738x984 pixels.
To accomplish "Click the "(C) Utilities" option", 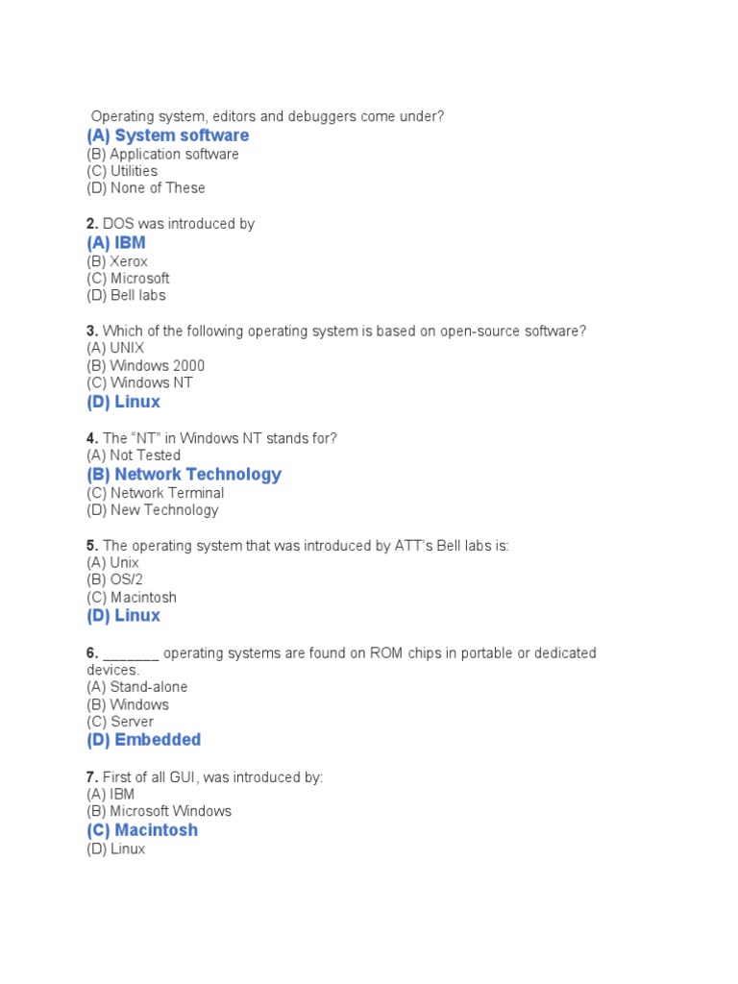I will (122, 171).
